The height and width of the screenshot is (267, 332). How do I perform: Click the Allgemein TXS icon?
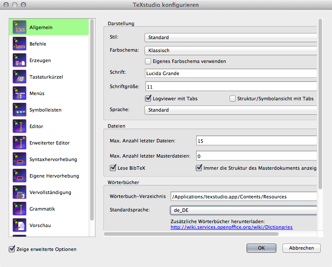click(20, 27)
